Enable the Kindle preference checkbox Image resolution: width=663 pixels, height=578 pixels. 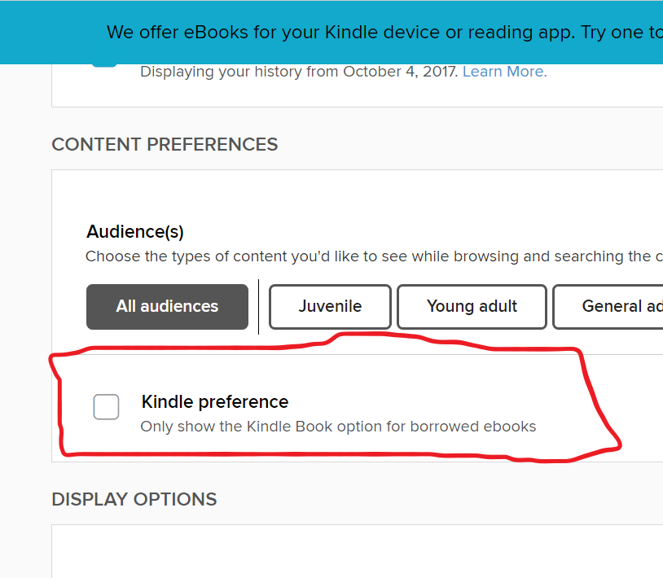tap(106, 406)
